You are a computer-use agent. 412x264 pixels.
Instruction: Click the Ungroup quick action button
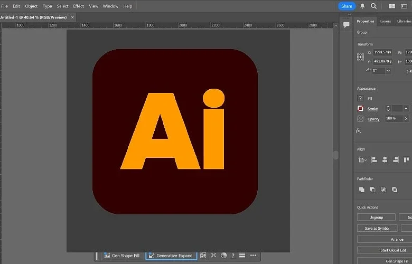pos(376,217)
